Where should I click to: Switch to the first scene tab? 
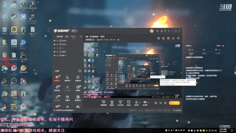pyautogui.click(x=60, y=36)
